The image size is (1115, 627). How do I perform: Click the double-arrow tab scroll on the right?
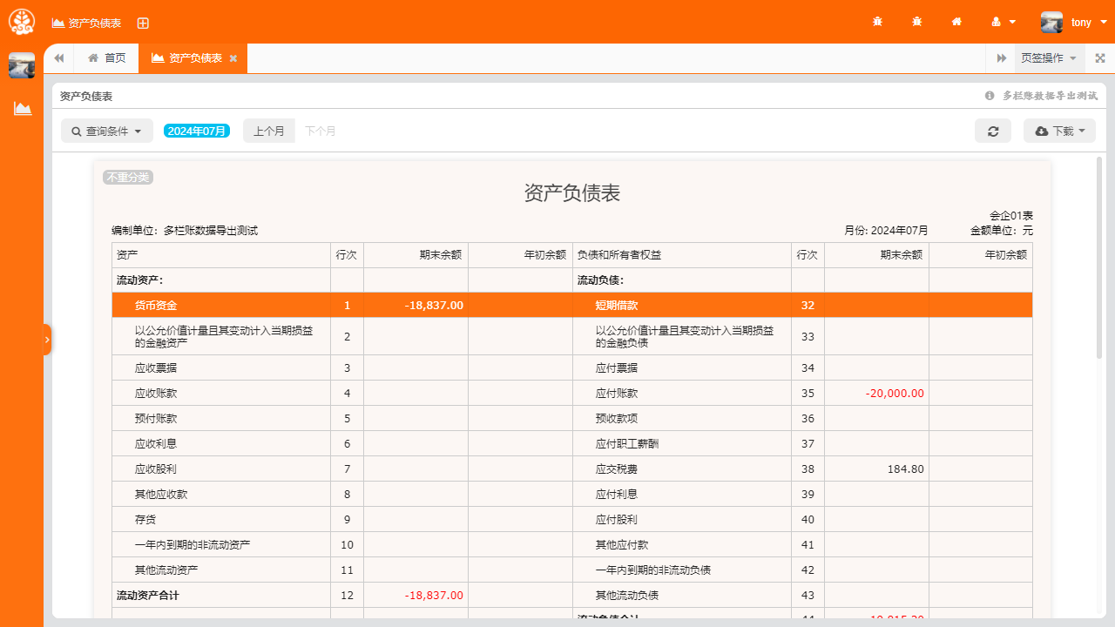pos(1001,57)
